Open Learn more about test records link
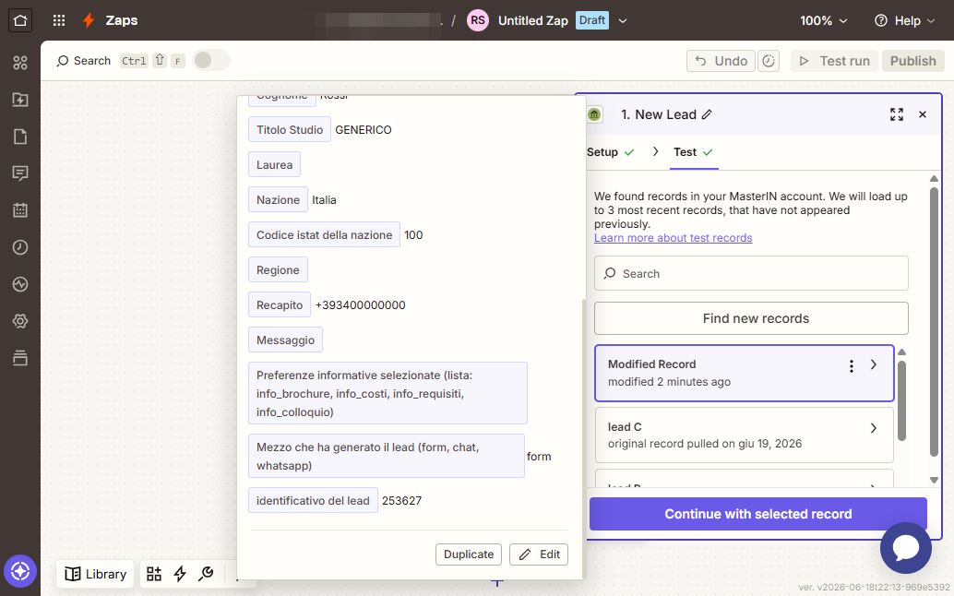Screen dimensions: 954x596 [x=673, y=238]
